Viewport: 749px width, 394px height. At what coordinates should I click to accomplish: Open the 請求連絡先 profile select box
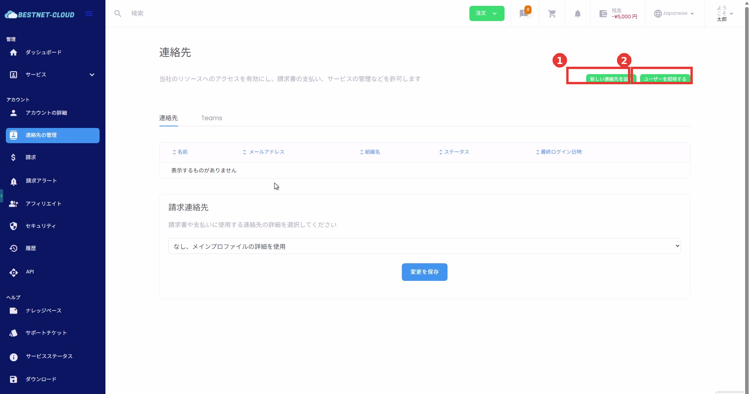click(424, 246)
